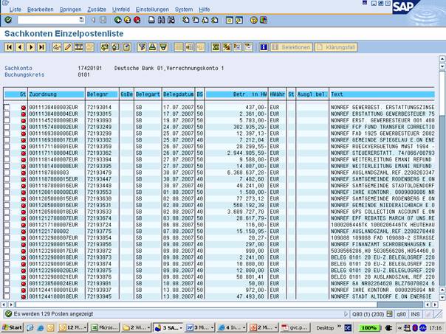The height and width of the screenshot is (334, 446).
Task: Click the green Back arrow icon
Action: (117, 20)
